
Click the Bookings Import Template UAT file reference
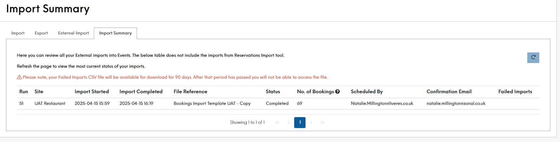tap(212, 104)
